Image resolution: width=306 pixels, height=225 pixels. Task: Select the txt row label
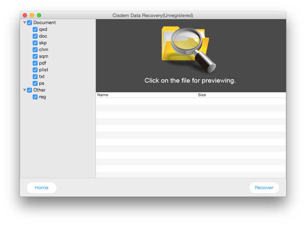click(42, 77)
